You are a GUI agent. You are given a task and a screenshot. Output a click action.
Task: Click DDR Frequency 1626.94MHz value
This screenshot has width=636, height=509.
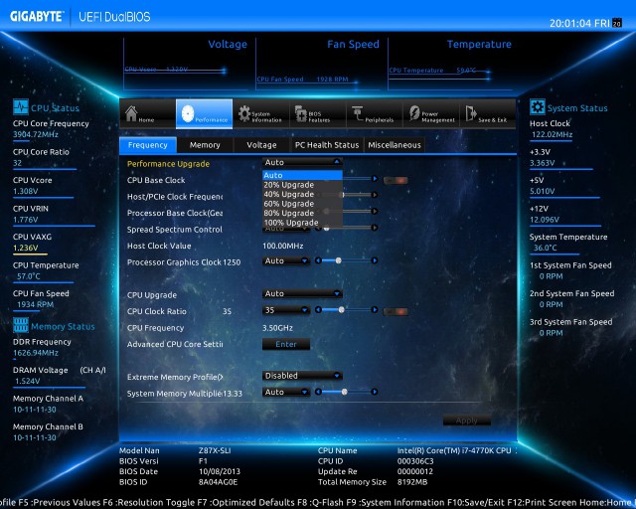pos(36,353)
